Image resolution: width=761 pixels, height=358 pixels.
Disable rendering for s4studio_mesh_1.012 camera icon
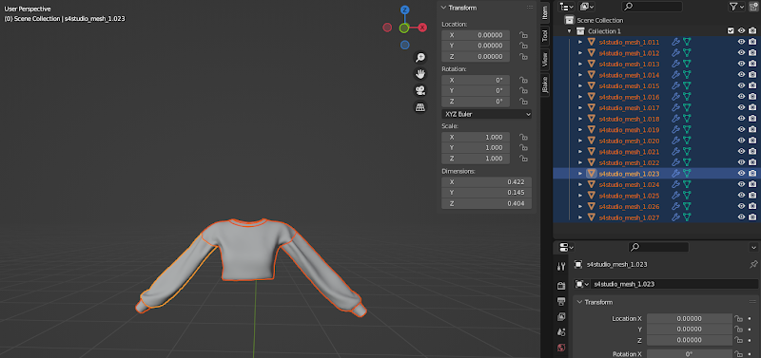tap(752, 53)
